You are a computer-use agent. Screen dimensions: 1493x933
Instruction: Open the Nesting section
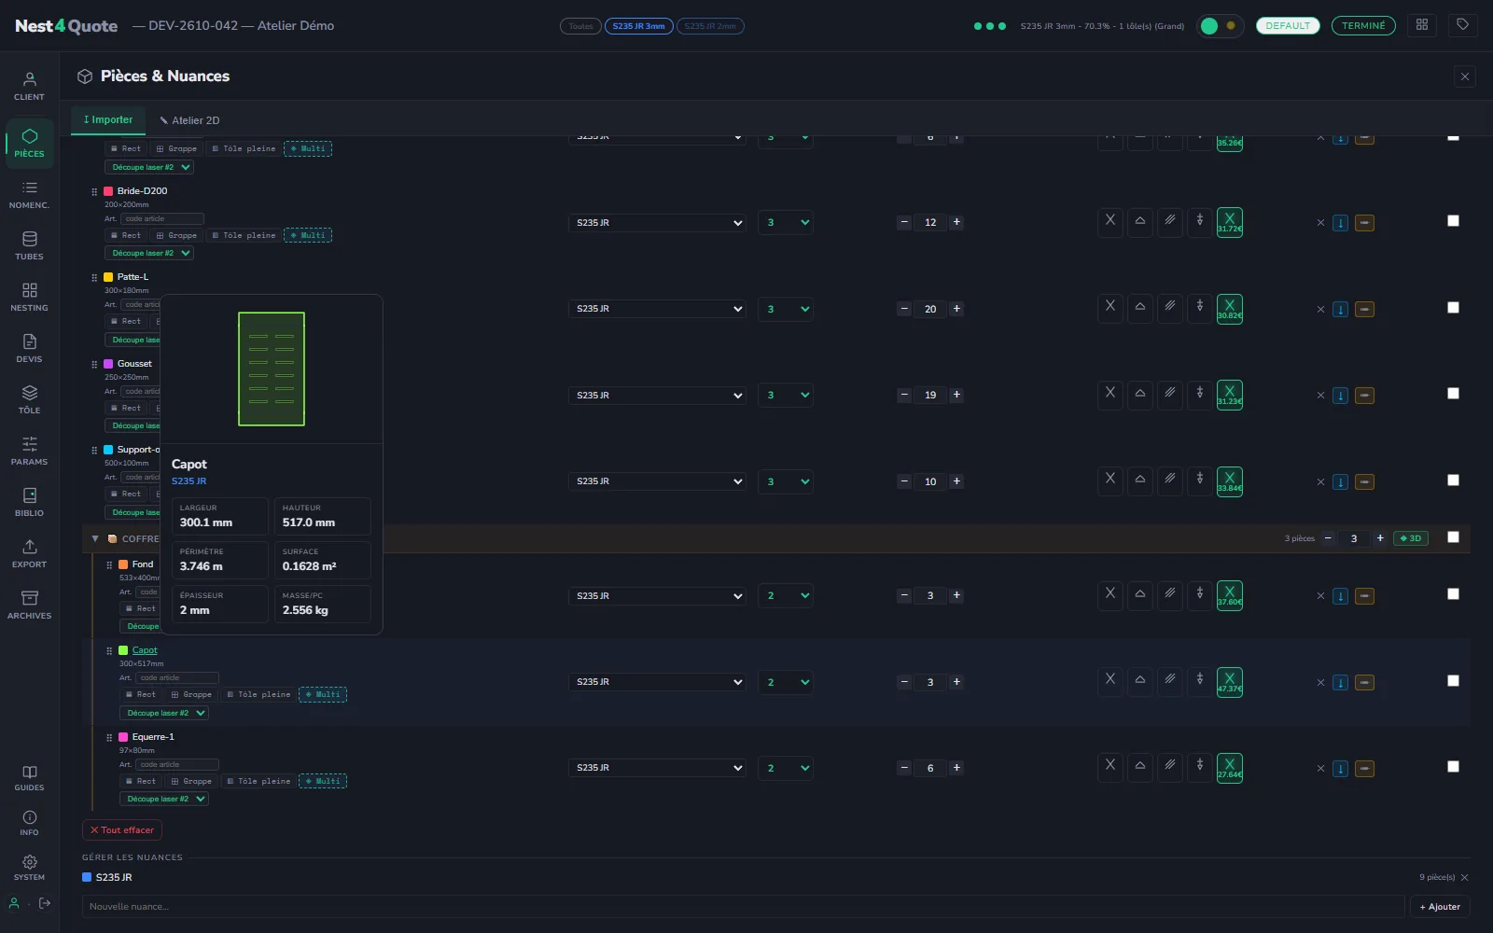coord(29,298)
